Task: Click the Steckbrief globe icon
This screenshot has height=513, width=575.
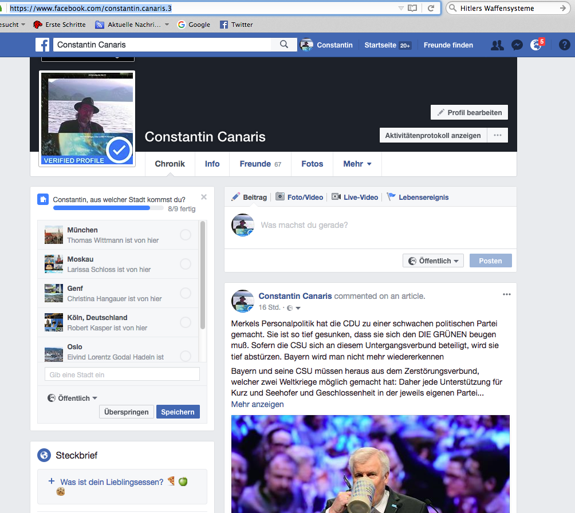Action: 44,455
